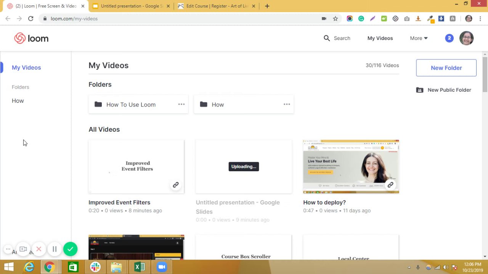Cancel recording with the red X

tap(39, 249)
